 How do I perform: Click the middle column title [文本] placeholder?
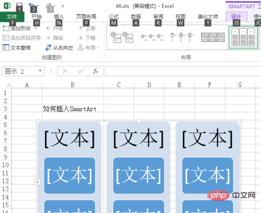(x=139, y=138)
